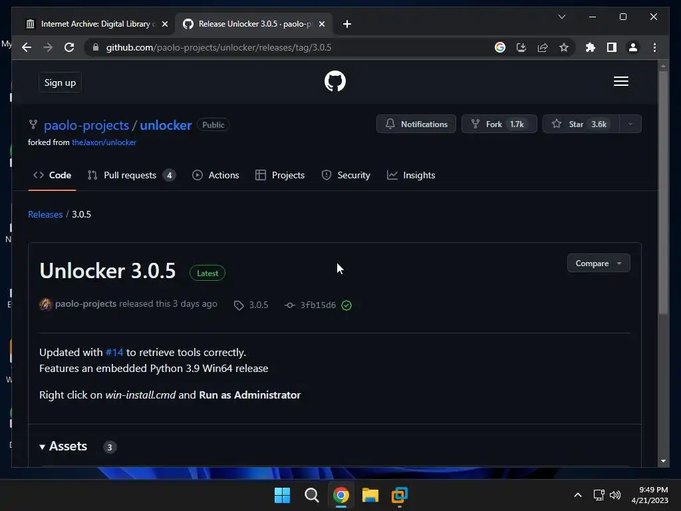This screenshot has height=511, width=681.
Task: Open Windows taskbar search
Action: 311,495
